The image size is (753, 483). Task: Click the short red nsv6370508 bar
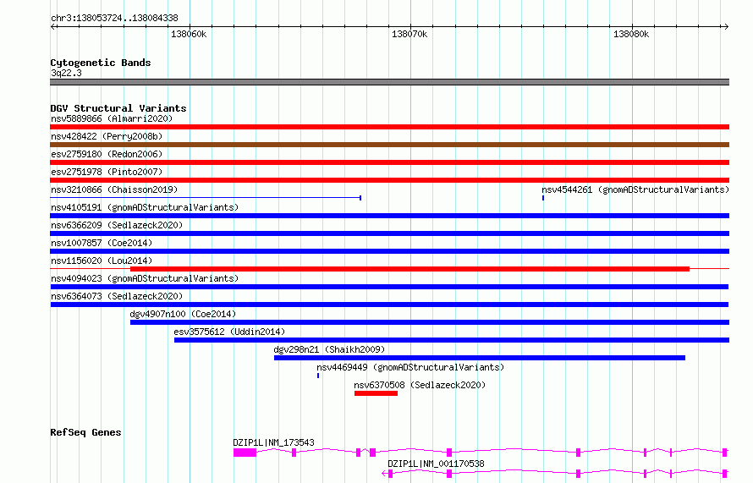point(376,393)
